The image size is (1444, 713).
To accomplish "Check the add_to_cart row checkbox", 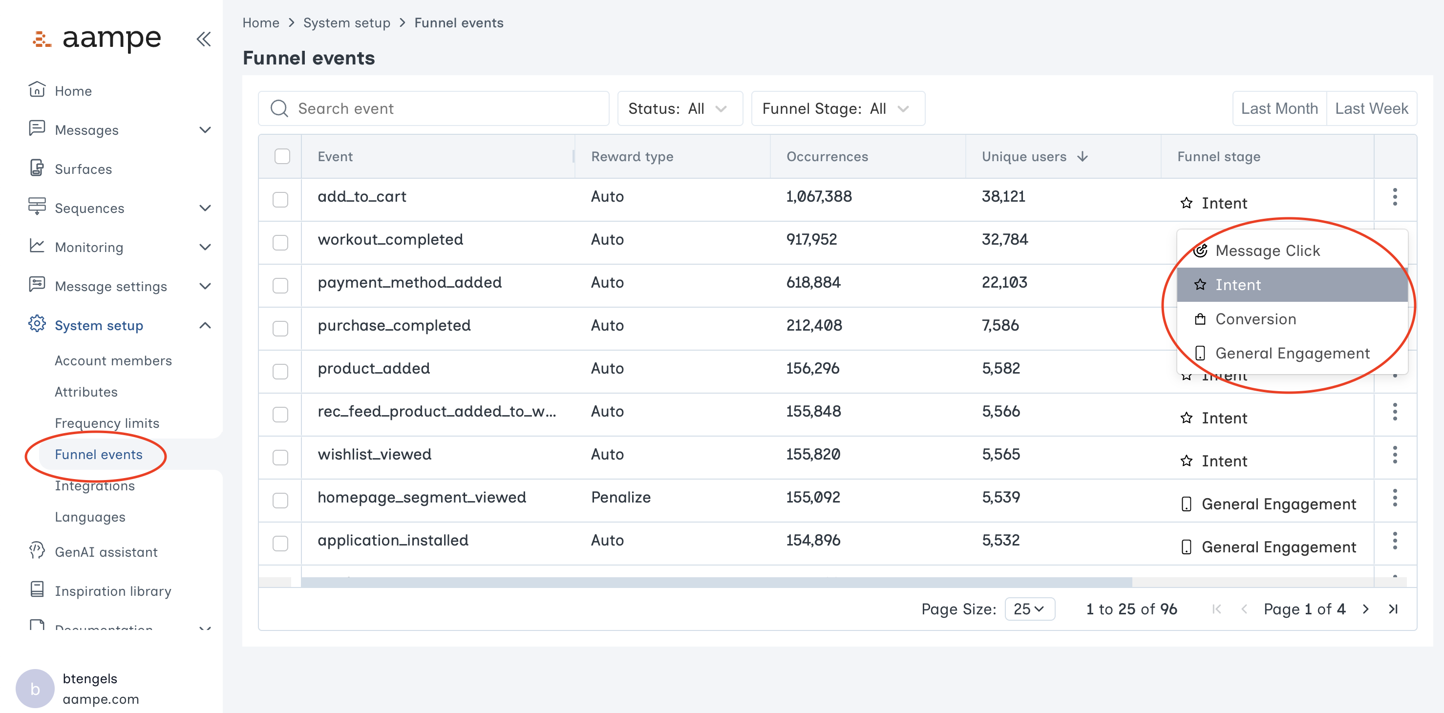I will click(280, 200).
